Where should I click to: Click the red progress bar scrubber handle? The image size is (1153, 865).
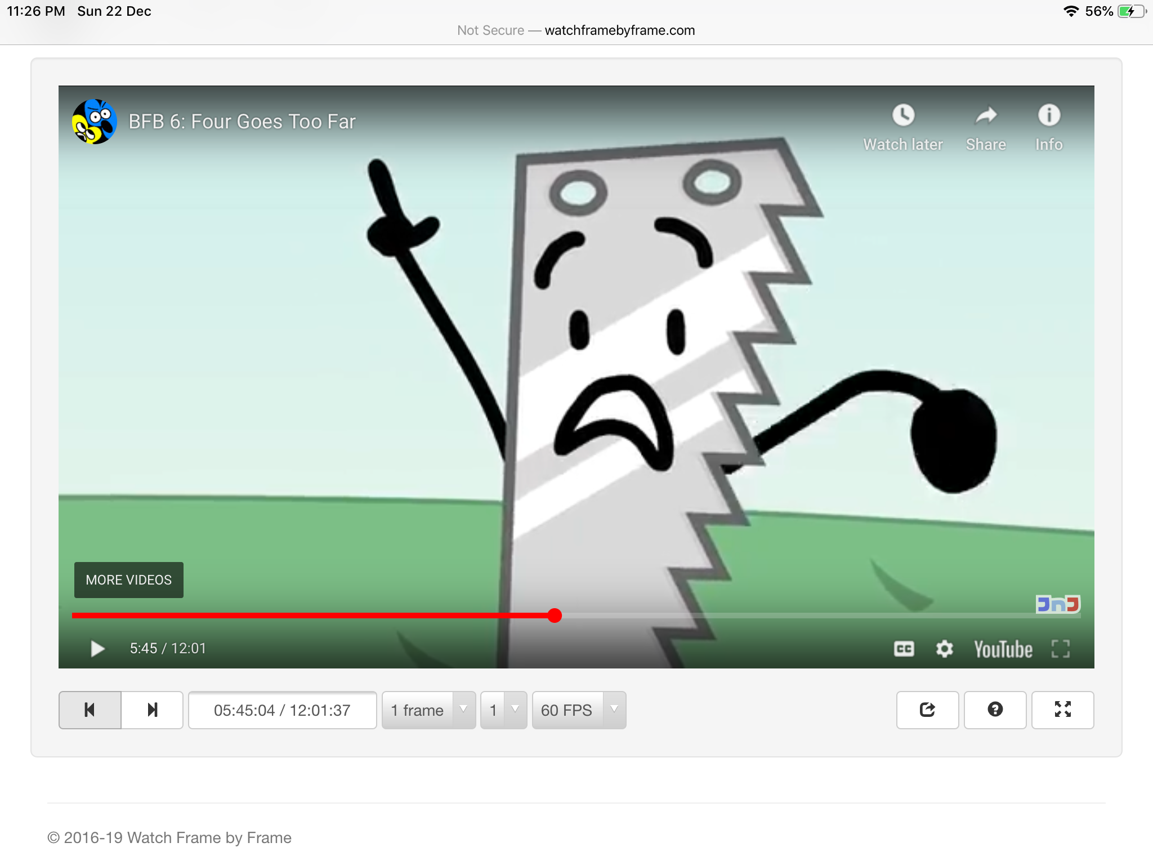coord(555,616)
